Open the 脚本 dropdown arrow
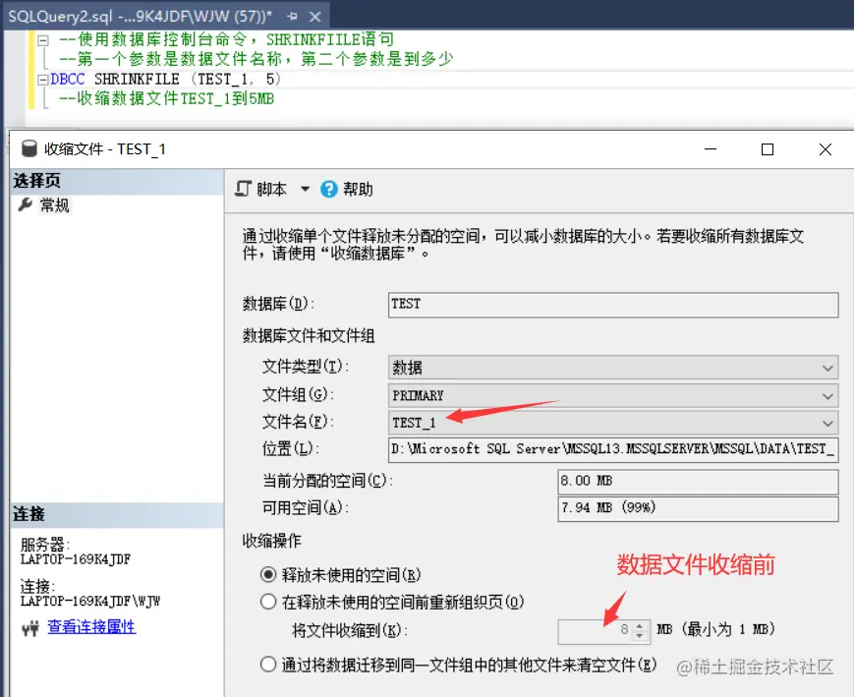 (x=305, y=189)
